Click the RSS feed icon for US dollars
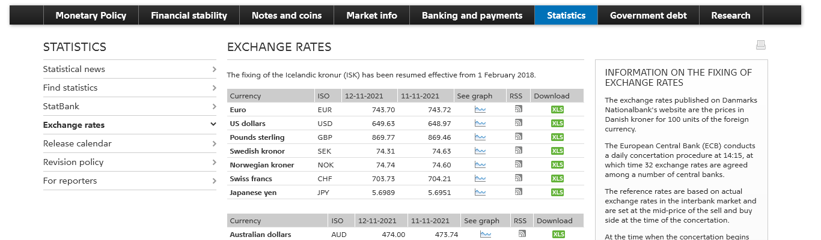 coord(518,123)
